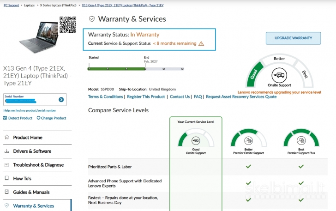Click the Good segment of service gauge
The width and height of the screenshot is (336, 211).
pyautogui.click(x=254, y=74)
